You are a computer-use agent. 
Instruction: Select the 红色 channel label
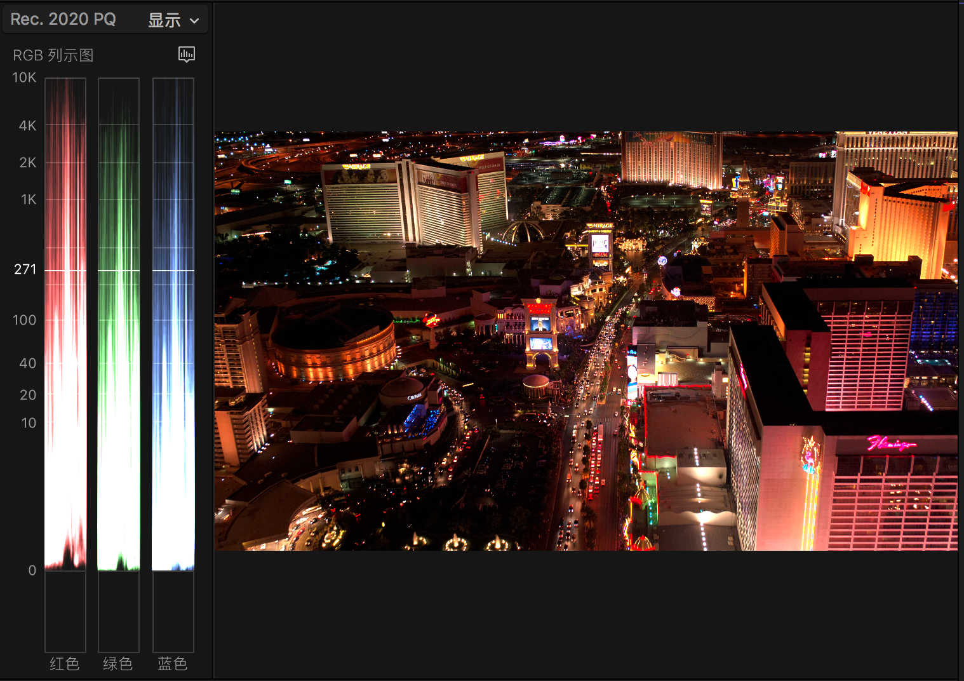coord(64,664)
